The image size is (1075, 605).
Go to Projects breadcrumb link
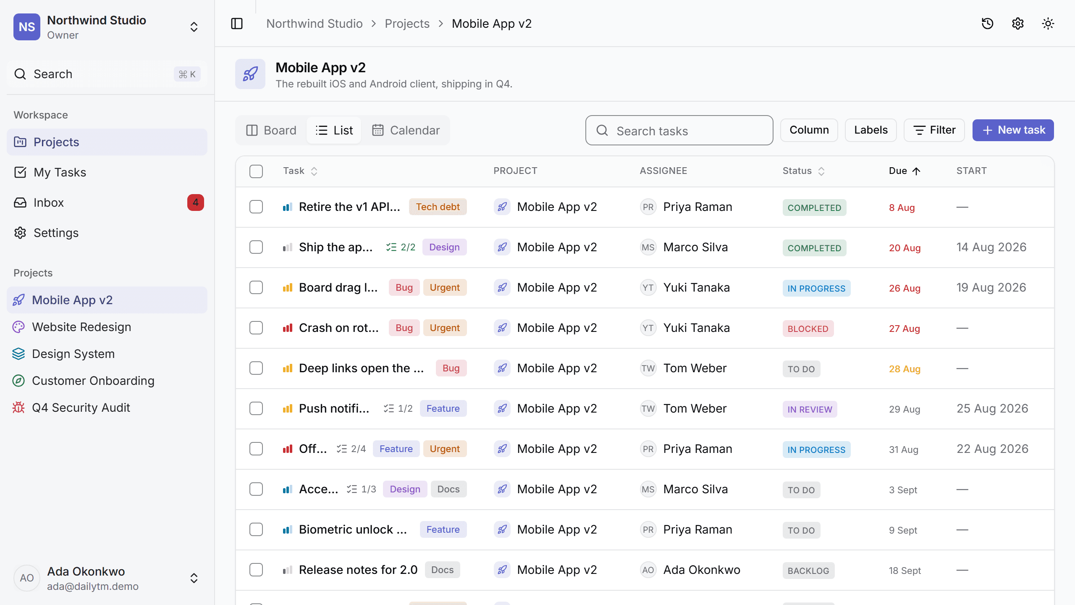[x=407, y=24]
